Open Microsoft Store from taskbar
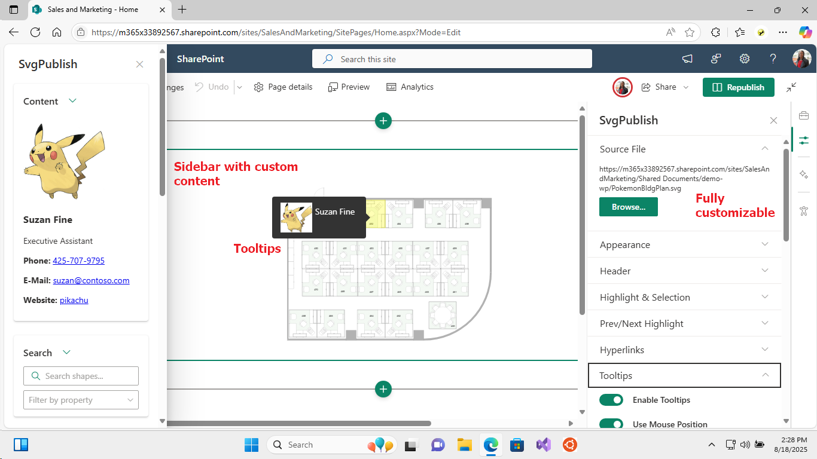The width and height of the screenshot is (817, 459). point(517,445)
